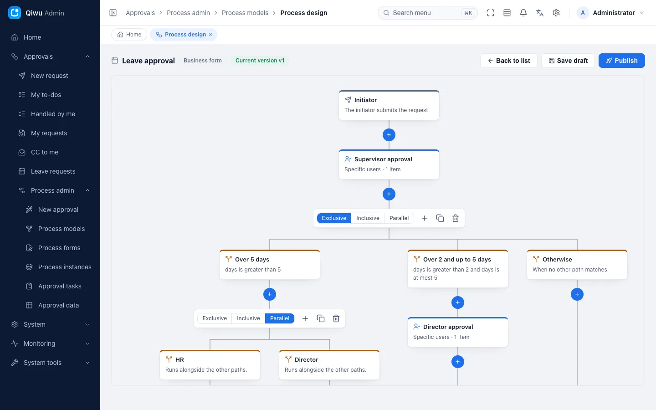Open the layout settings icon in header
The image size is (656, 410).
pos(507,13)
